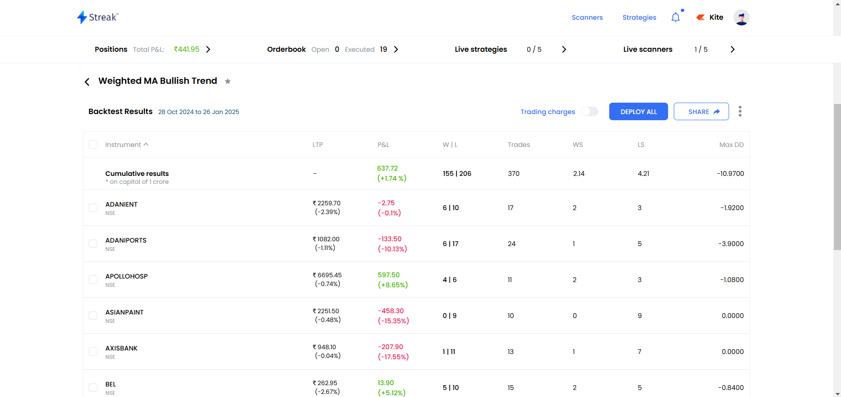Click cumulative Max DD -10.9700

(x=730, y=174)
